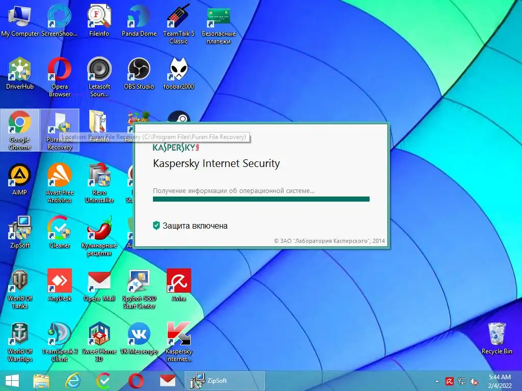522x391 pixels.
Task: Click the Kaspersky Lab logo in the splash
Action: [176, 147]
